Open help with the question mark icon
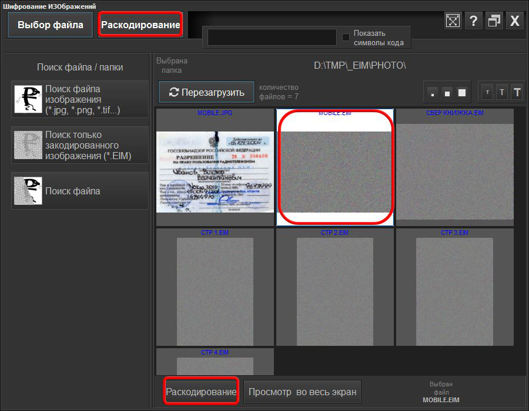The image size is (529, 411). 473,21
